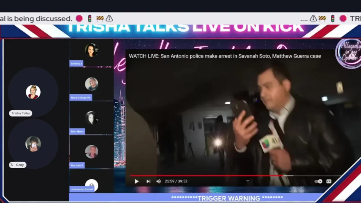Click Trisha Talks avatar

[x=33, y=92]
